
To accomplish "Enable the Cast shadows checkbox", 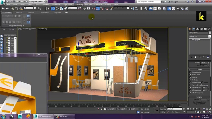I will [190, 72].
